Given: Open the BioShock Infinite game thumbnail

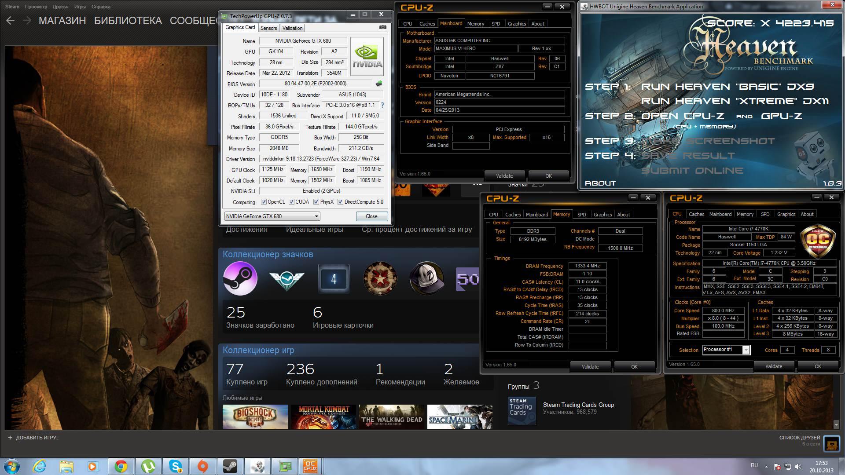Looking at the screenshot, I should pyautogui.click(x=255, y=417).
